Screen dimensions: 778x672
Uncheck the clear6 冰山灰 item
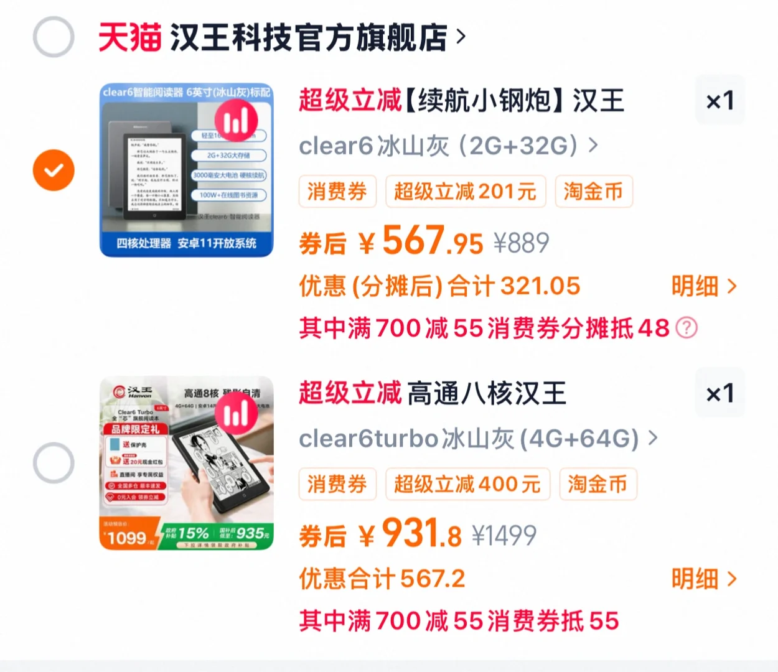(x=54, y=170)
